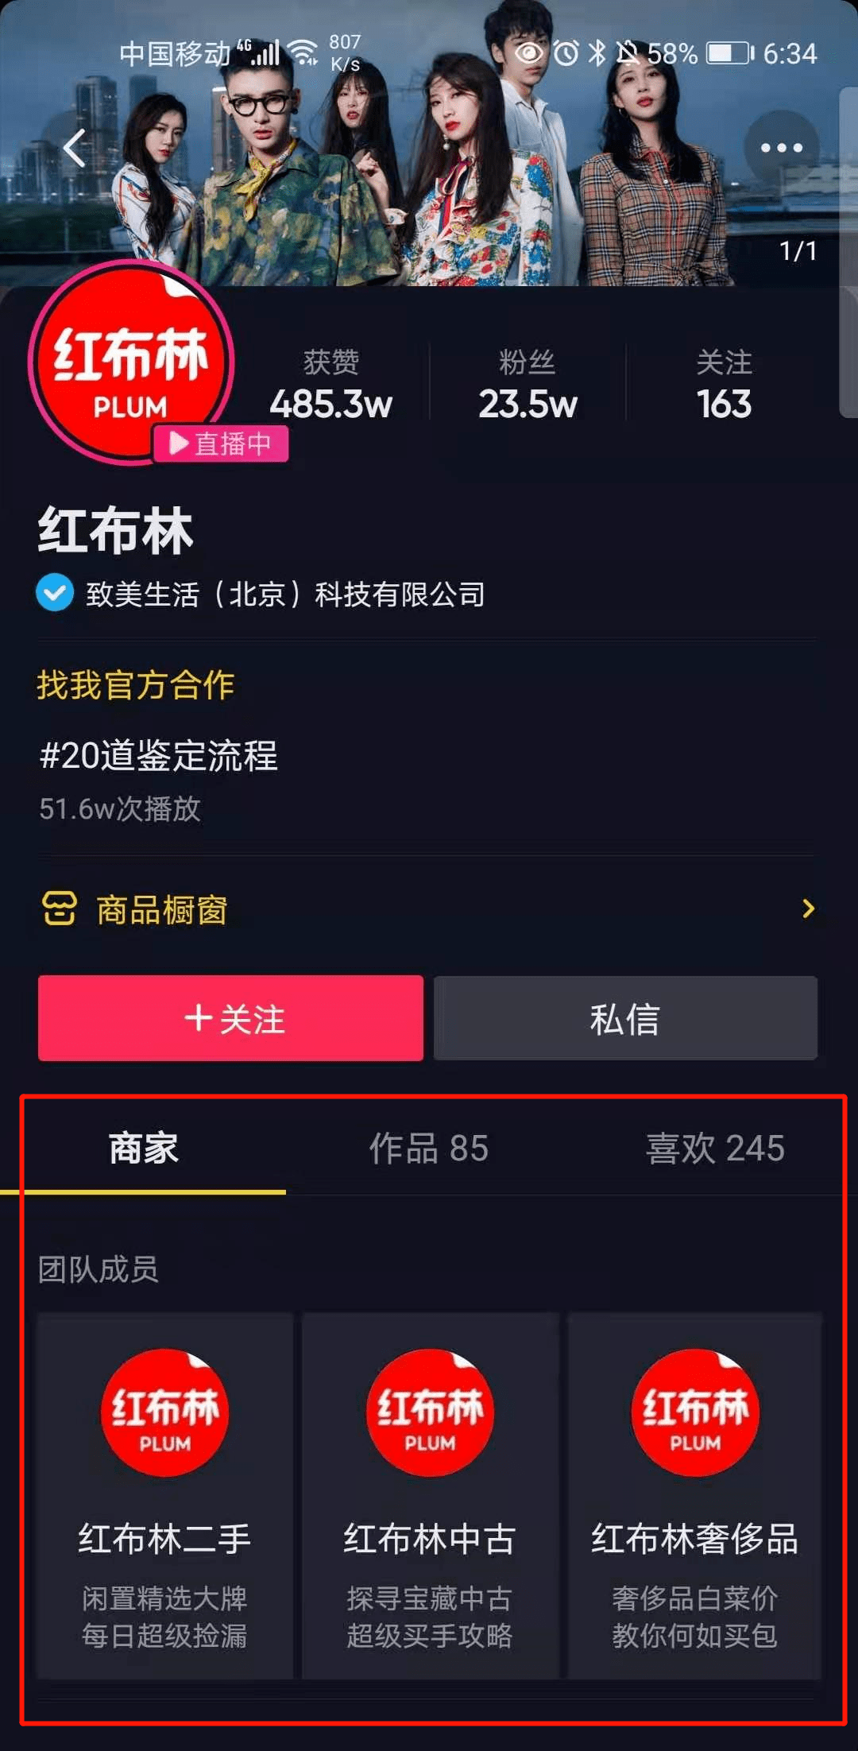Tap the 直播中 live badge
This screenshot has height=1751, width=858.
220,444
